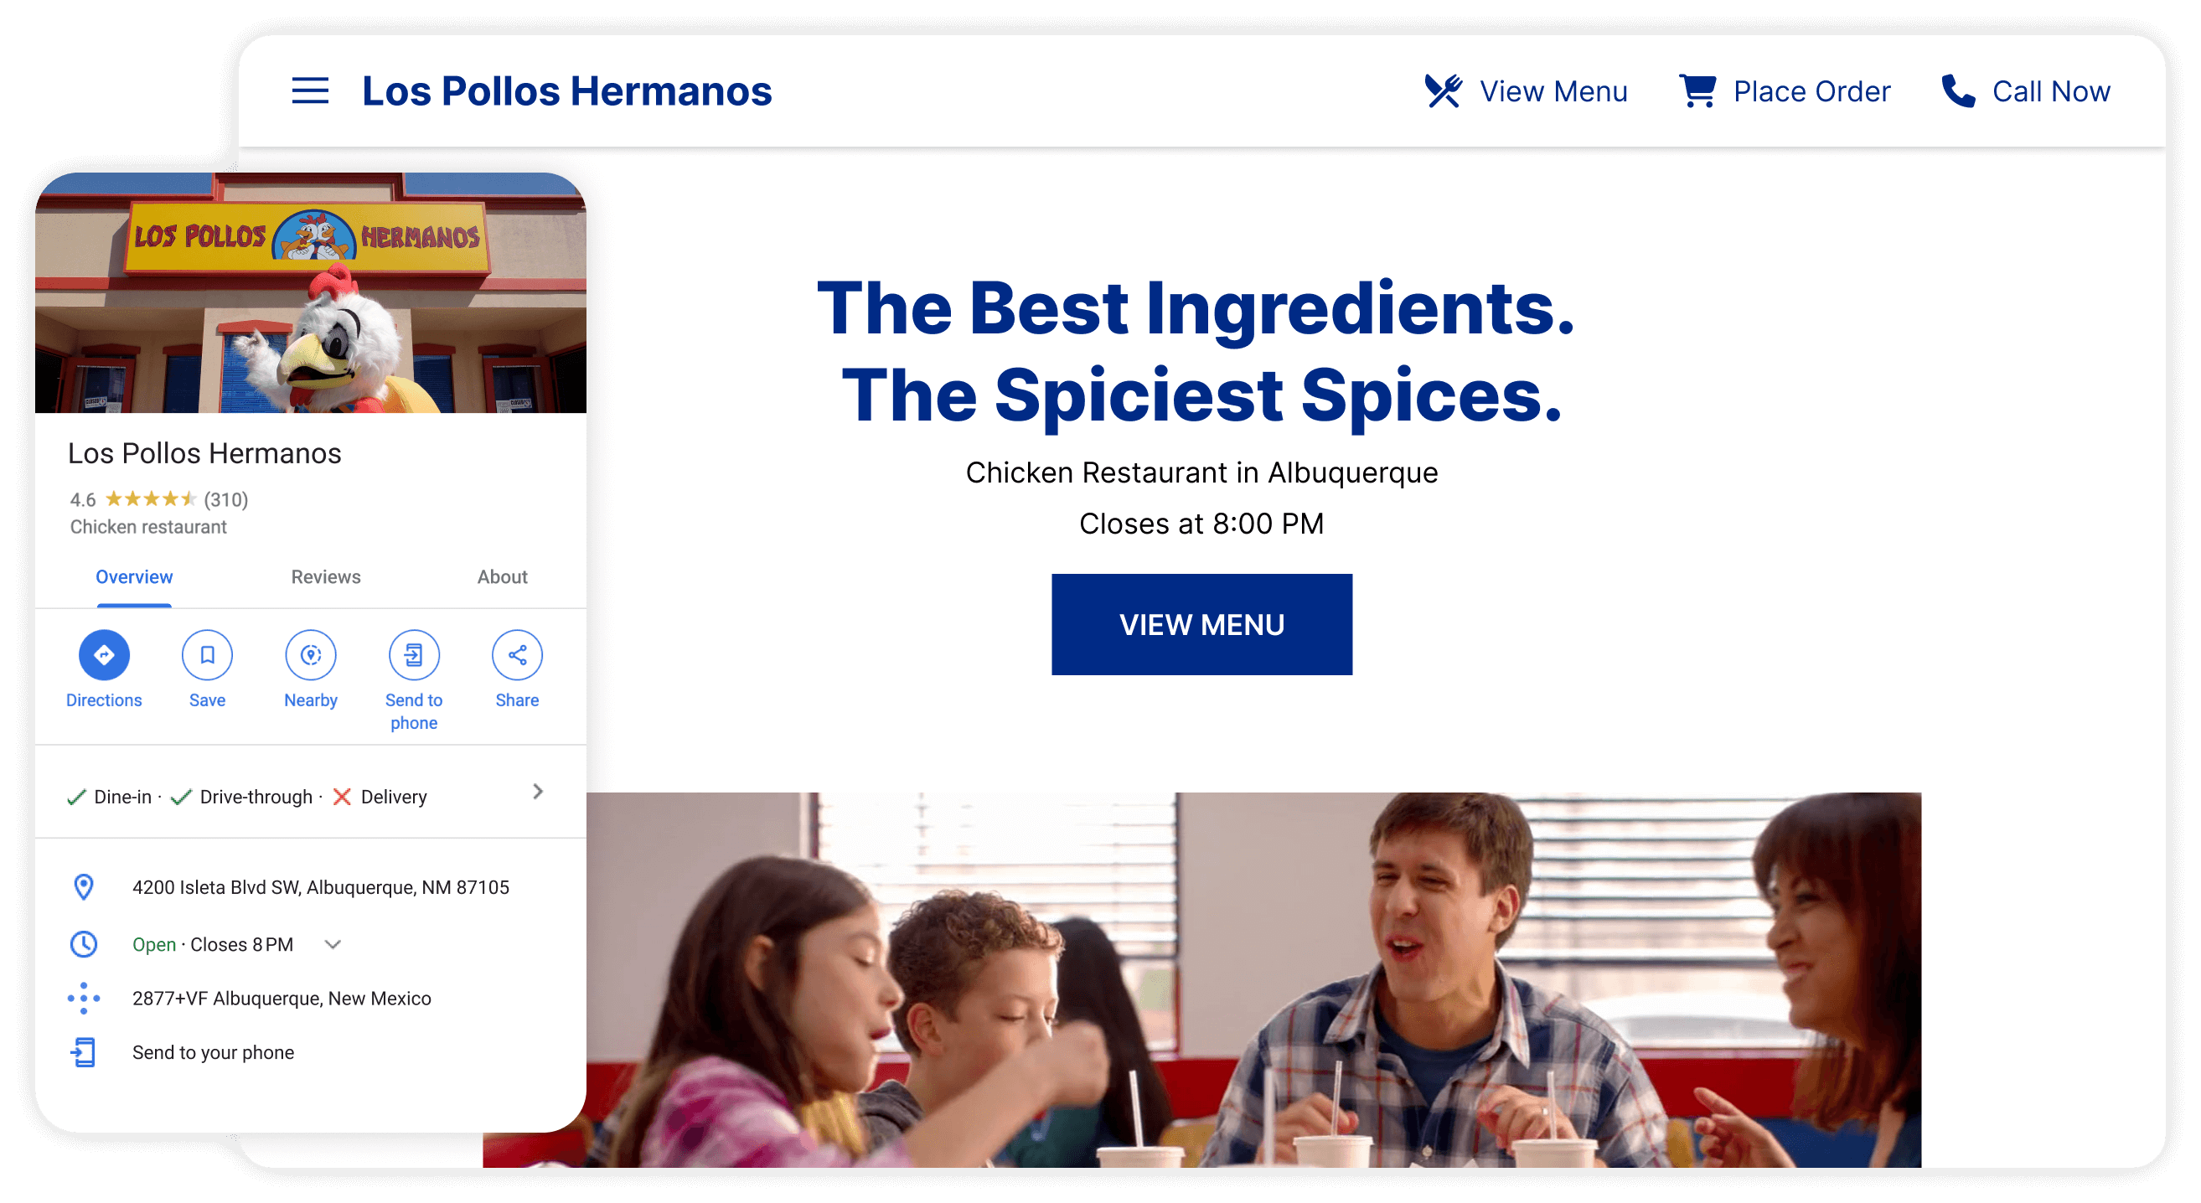Image resolution: width=2201 pixels, height=1203 pixels.
Task: Click the Directions icon
Action: click(104, 655)
